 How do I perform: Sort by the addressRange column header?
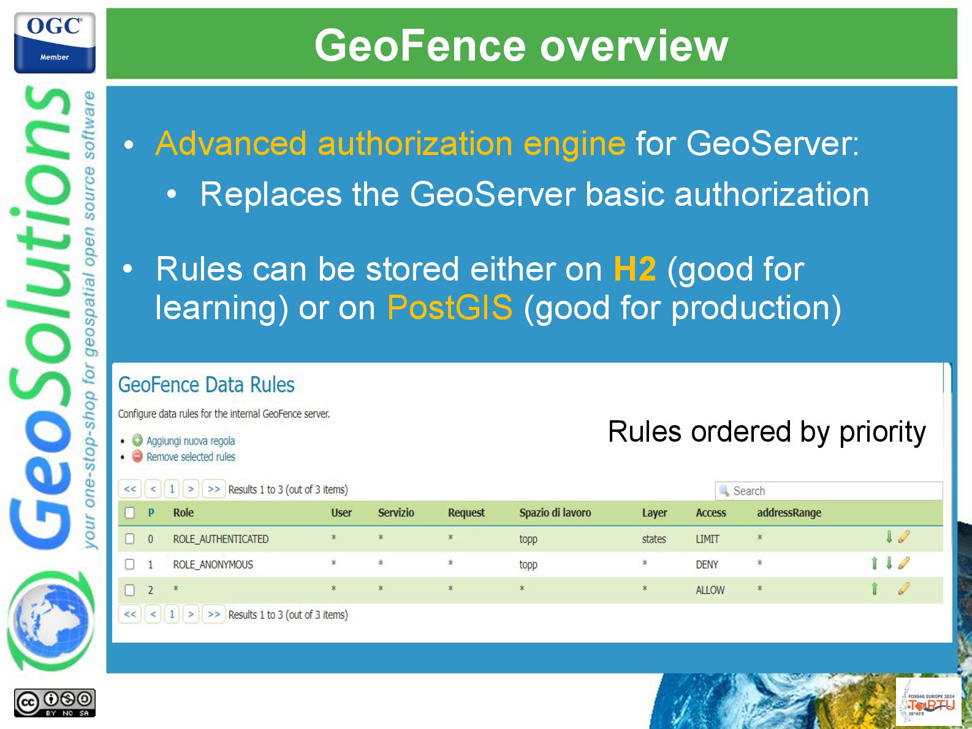[x=789, y=513]
